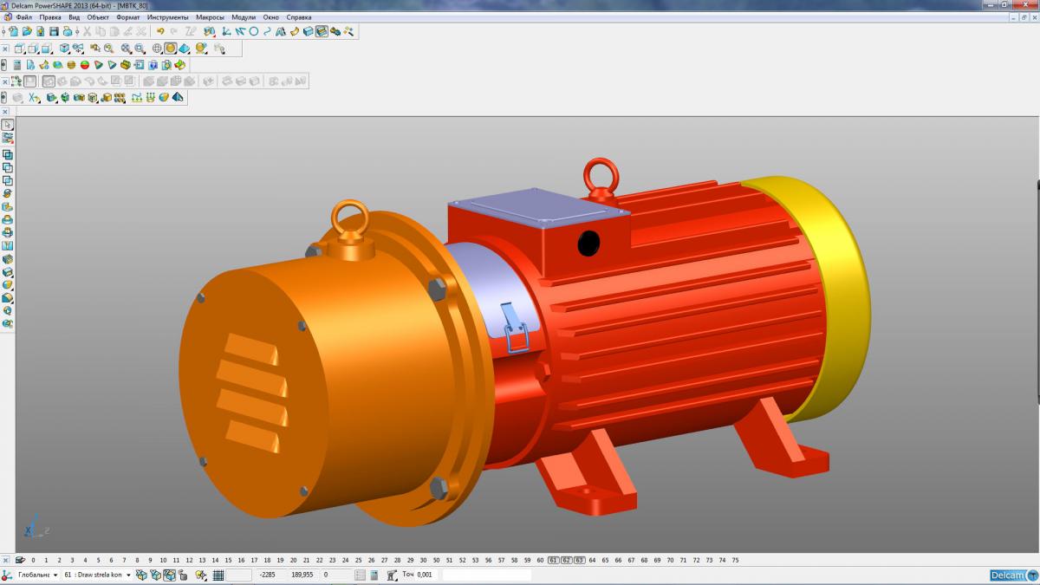Save the model with floppy icon
1040x585 pixels.
tap(54, 31)
